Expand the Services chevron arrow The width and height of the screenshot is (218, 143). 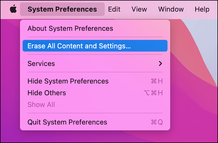(160, 64)
